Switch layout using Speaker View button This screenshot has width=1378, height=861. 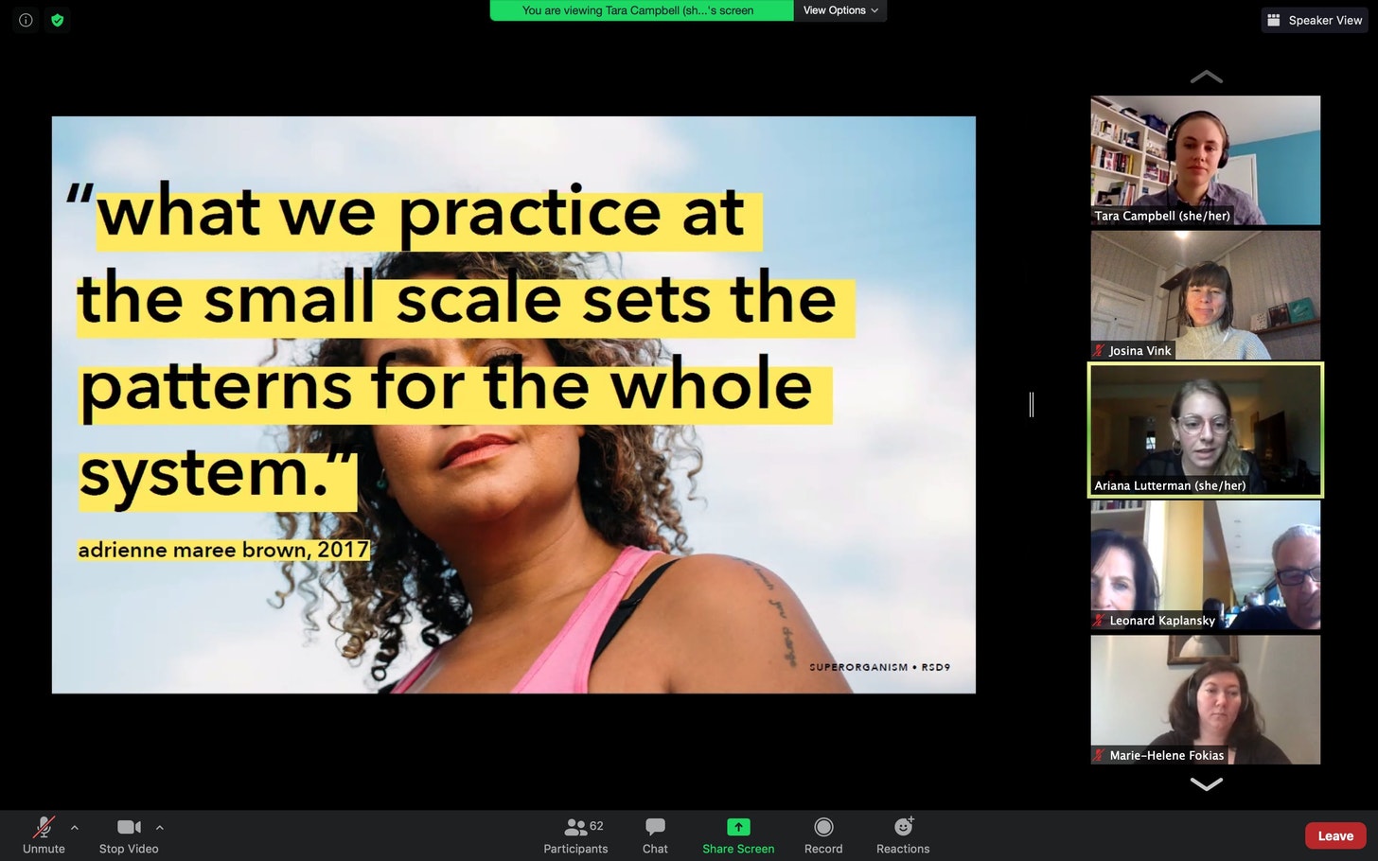(x=1315, y=20)
